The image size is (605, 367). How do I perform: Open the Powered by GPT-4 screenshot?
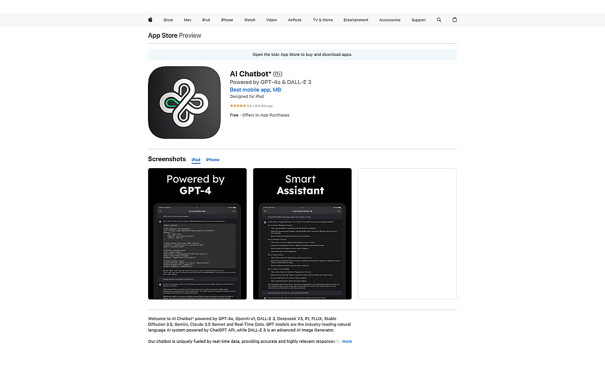coord(197,234)
